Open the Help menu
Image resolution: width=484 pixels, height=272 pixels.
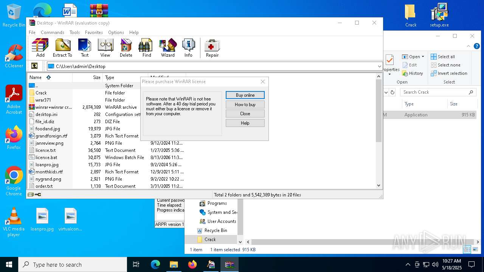click(x=134, y=32)
